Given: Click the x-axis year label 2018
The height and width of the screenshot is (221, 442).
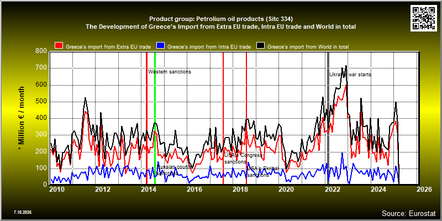Looking at the screenshot, I should point(240,190).
